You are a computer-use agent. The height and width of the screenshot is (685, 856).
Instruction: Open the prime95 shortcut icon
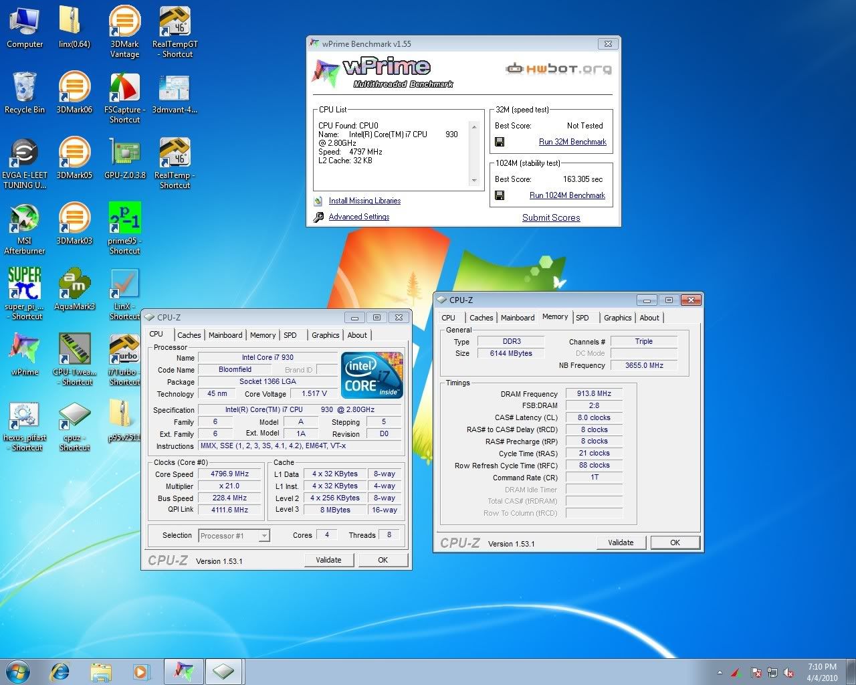(124, 229)
